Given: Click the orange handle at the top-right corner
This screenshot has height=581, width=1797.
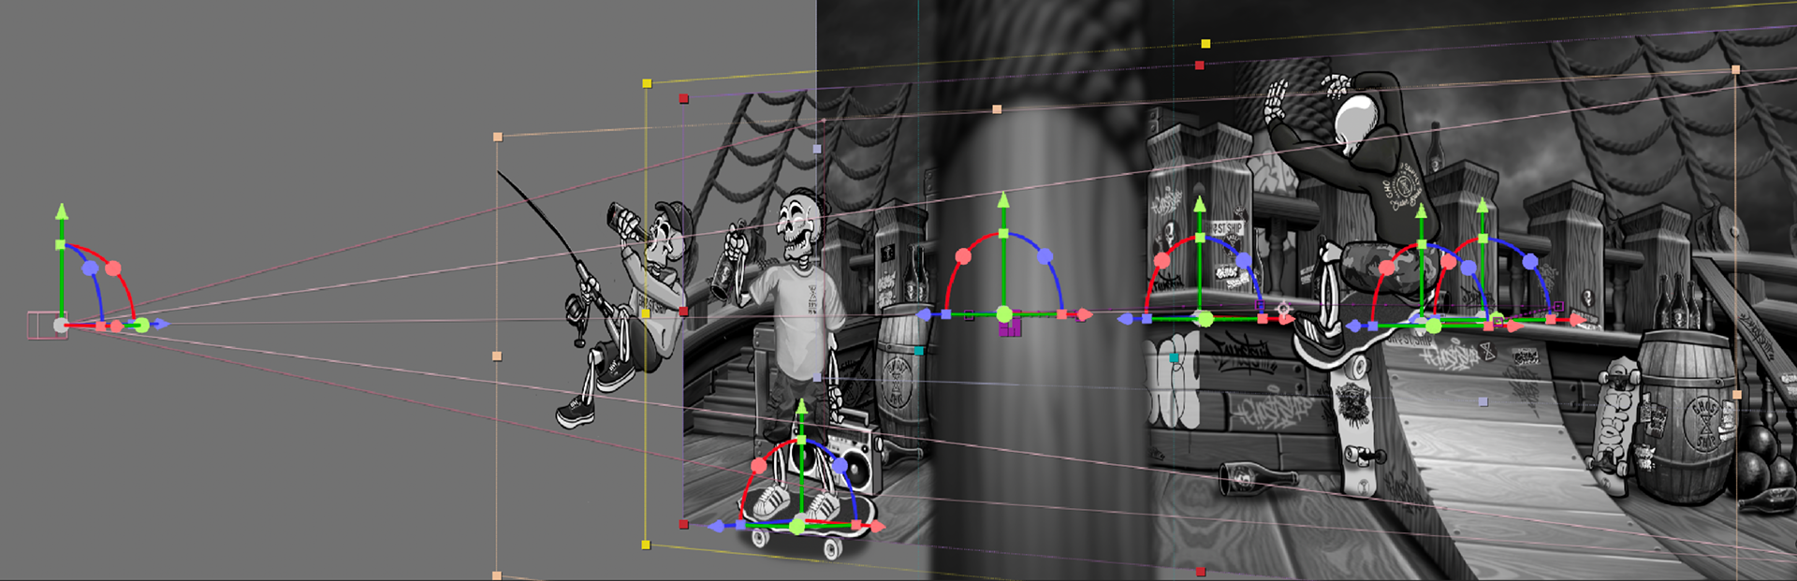Looking at the screenshot, I should [x=1735, y=69].
